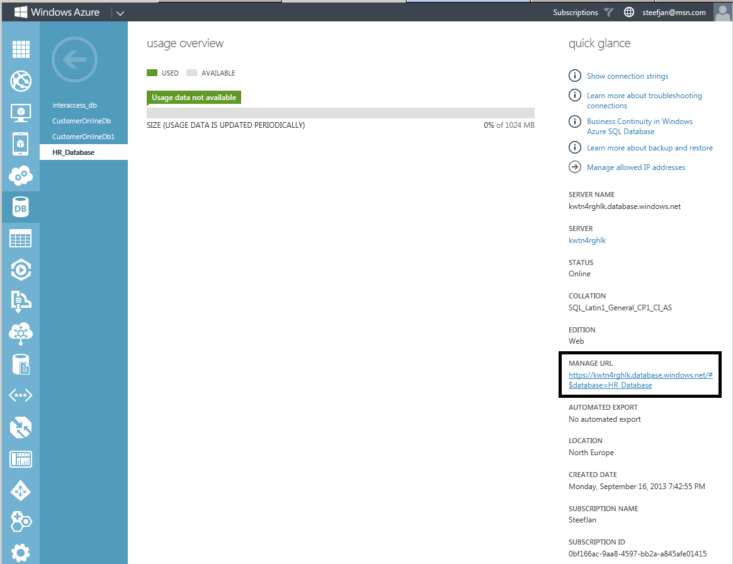
Task: Open the Manage URL link
Action: point(640,380)
